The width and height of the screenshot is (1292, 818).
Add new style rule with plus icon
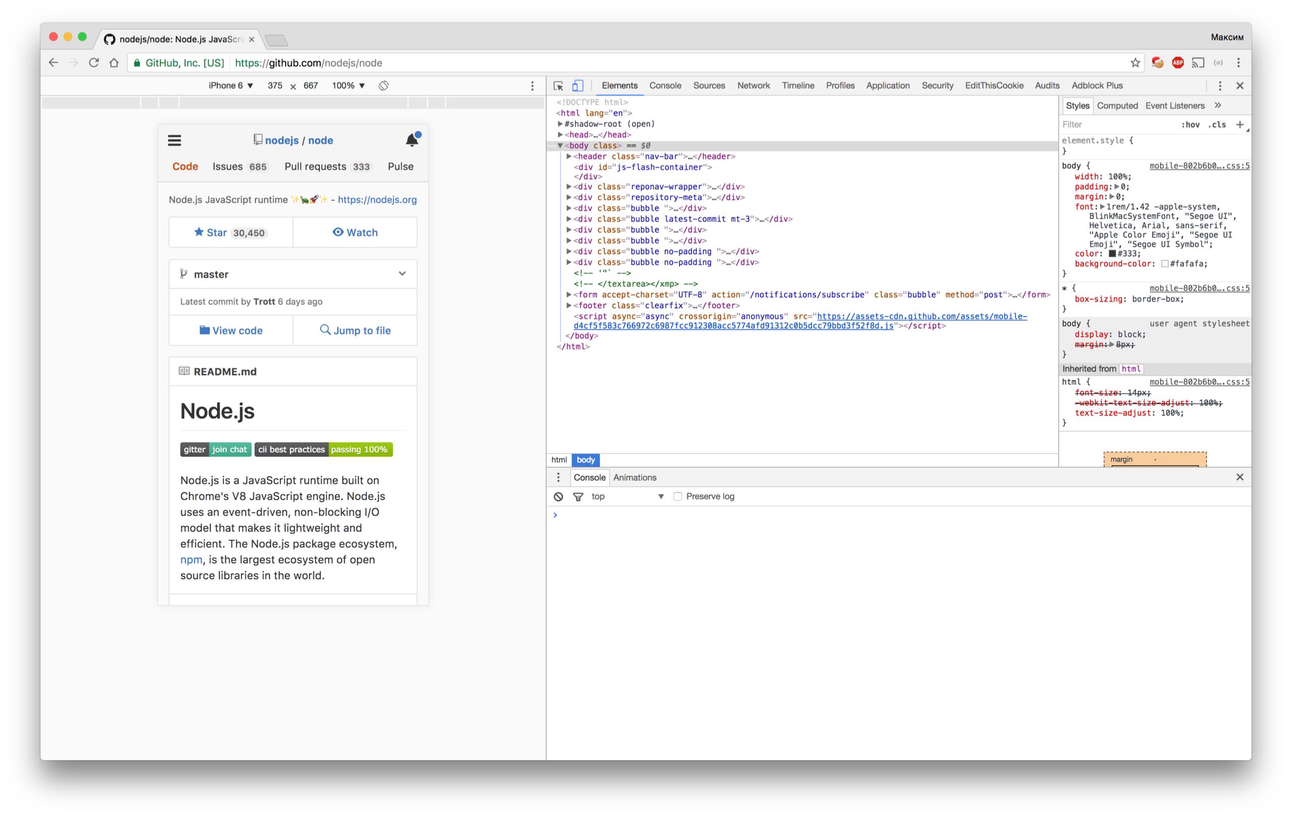click(x=1240, y=125)
